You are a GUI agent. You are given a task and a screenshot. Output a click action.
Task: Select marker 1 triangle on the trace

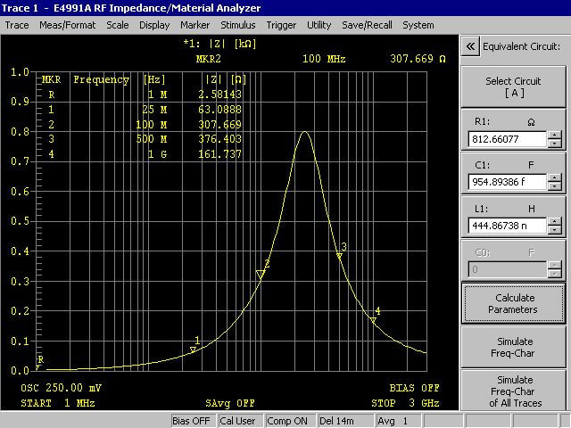pyautogui.click(x=193, y=350)
